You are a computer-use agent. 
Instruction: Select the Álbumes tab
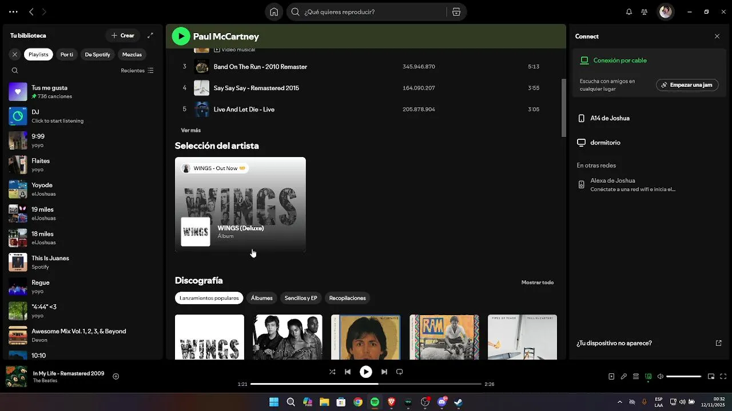[262, 298]
